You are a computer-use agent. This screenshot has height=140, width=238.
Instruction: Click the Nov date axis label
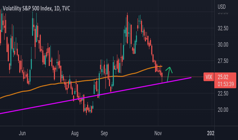[x=158, y=133]
